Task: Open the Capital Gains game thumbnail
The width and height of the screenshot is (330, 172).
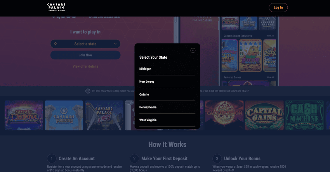Action: pos(264,115)
